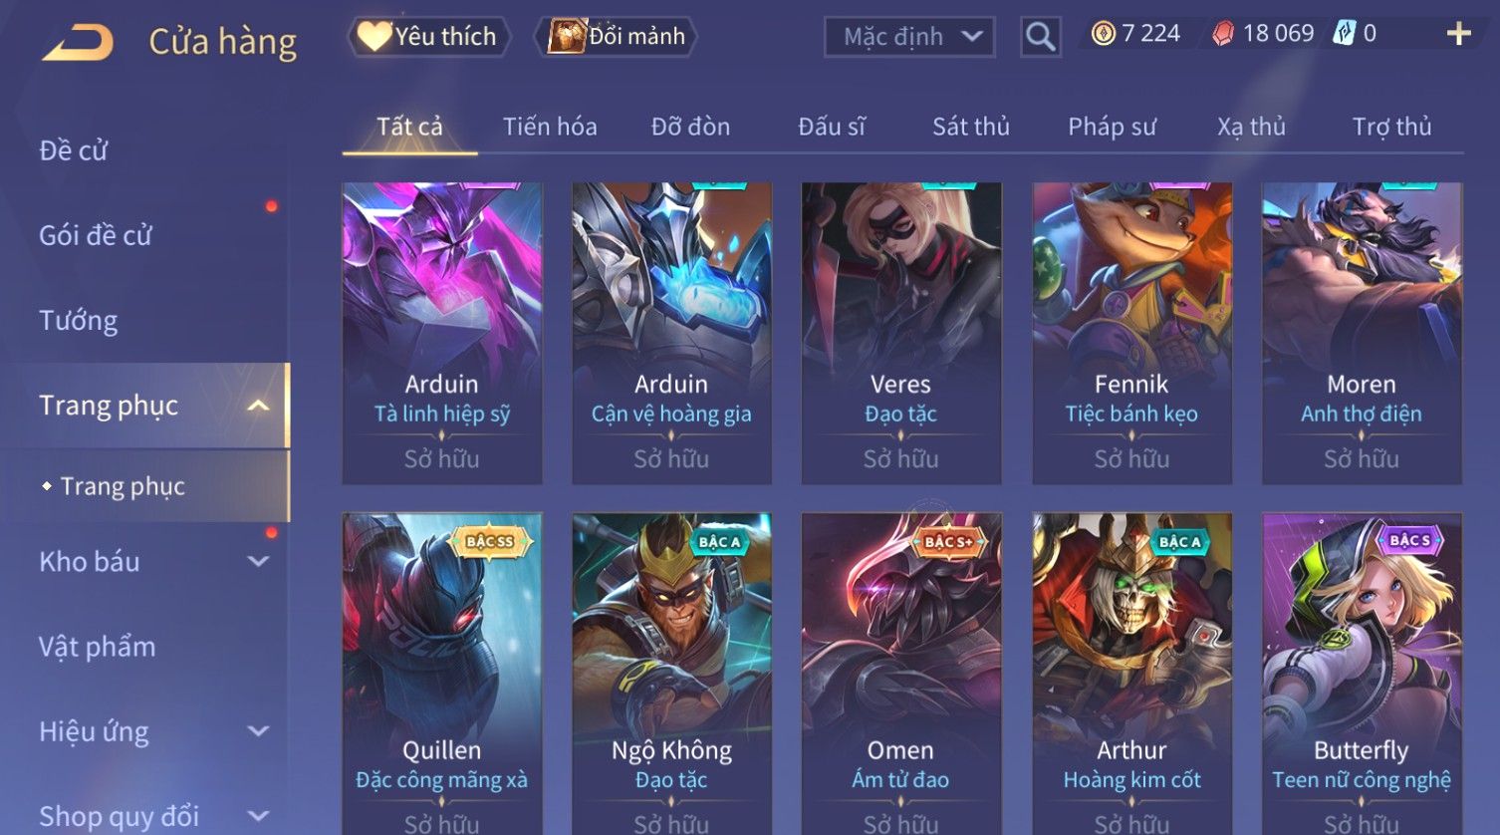The width and height of the screenshot is (1500, 835).
Task: Select Butterfly Teen nữ công nghệ skin
Action: click(1362, 674)
